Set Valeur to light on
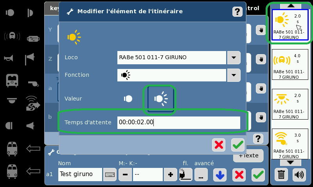The width and height of the screenshot is (313, 187). (160, 99)
